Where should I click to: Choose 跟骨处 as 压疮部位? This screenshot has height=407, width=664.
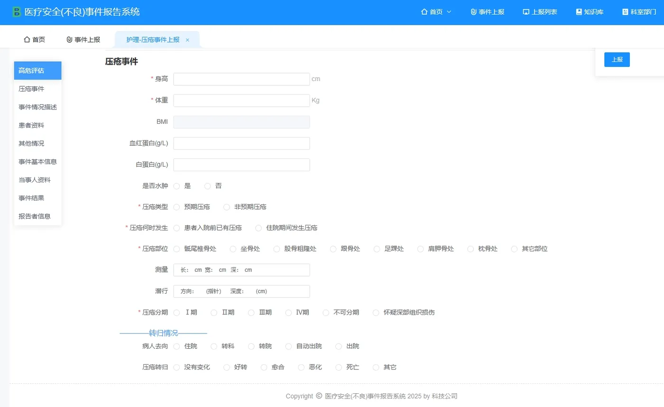coord(333,249)
